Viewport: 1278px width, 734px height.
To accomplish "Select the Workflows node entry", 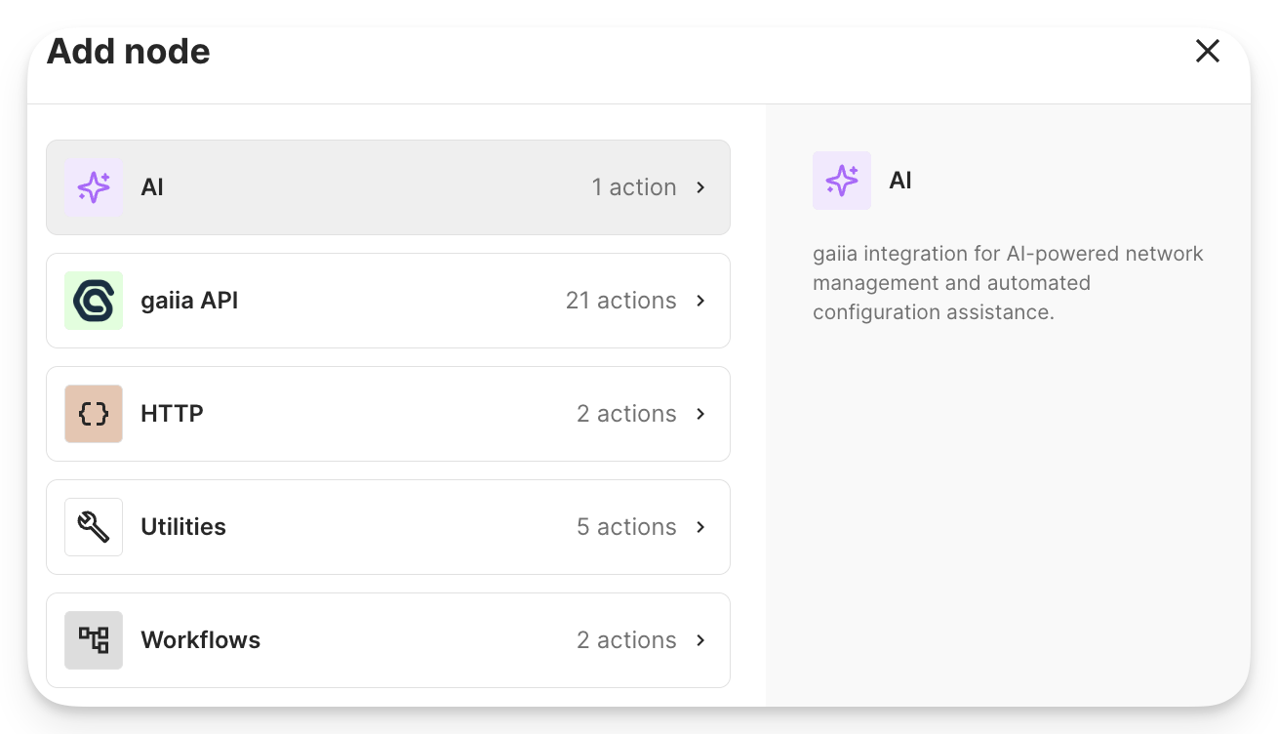I will point(387,640).
